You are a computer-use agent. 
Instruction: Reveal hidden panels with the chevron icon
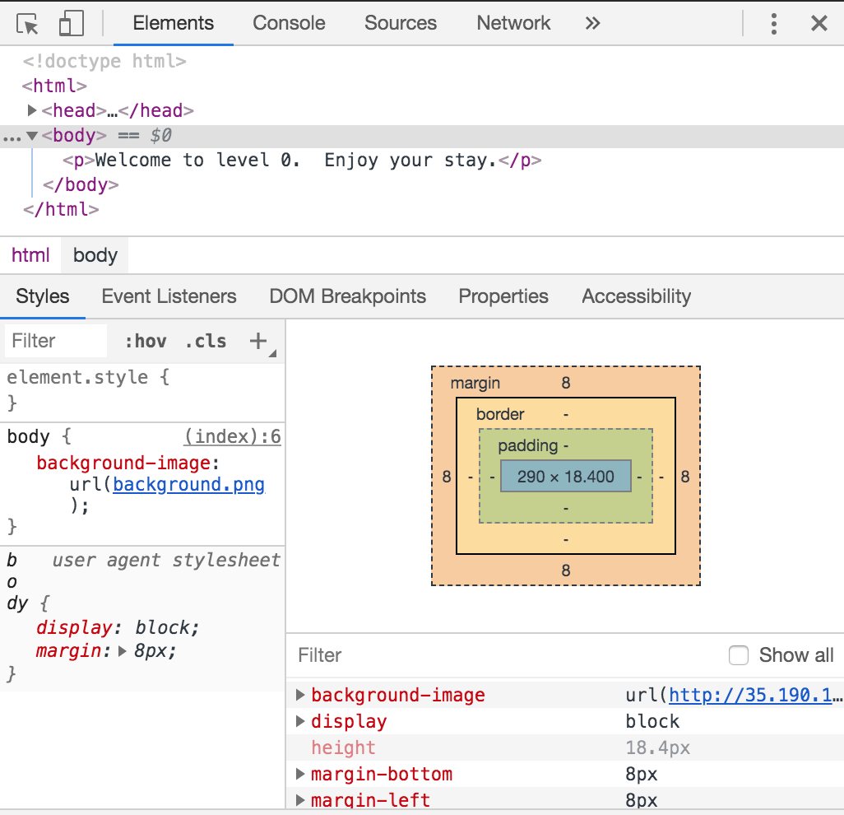(x=593, y=23)
